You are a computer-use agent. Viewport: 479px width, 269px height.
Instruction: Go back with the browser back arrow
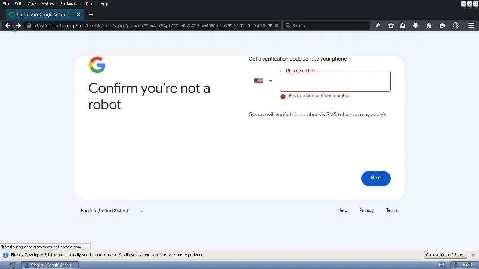[7, 25]
